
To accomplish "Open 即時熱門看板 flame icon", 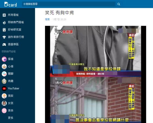I will (4, 22).
